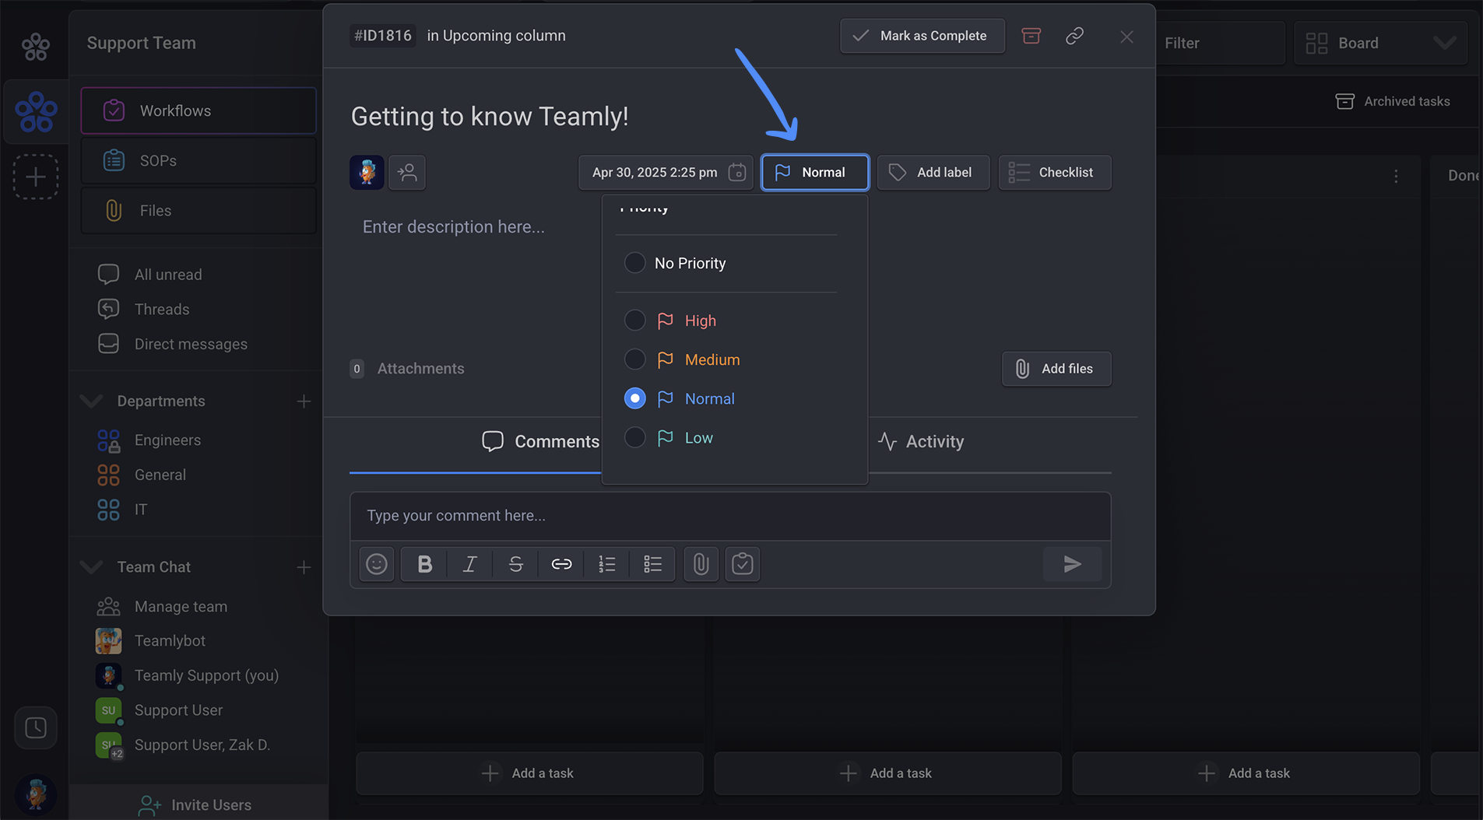Add a new department with plus icon
This screenshot has height=820, width=1483.
[x=304, y=401]
